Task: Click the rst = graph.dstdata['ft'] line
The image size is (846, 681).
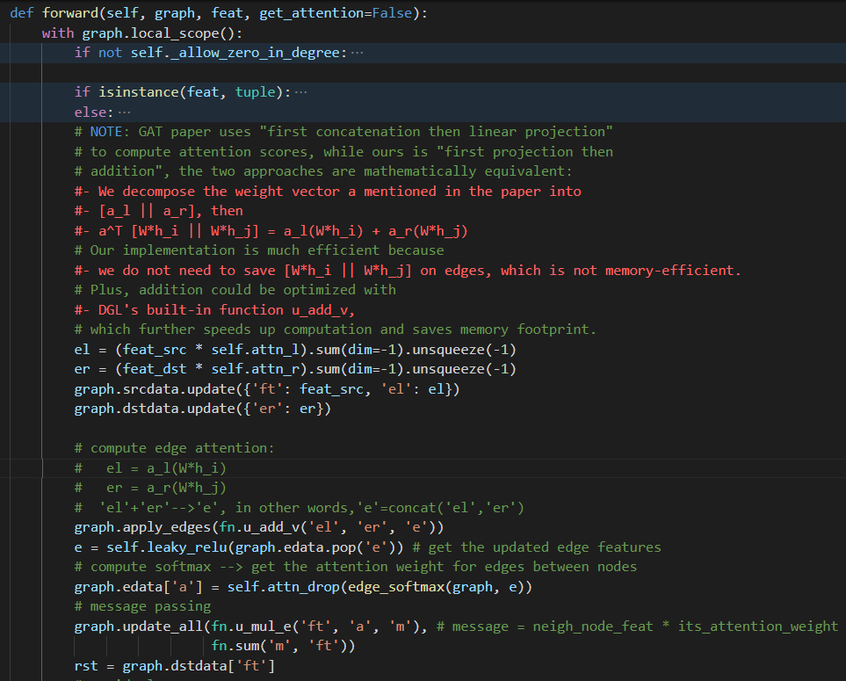Action: tap(174, 666)
